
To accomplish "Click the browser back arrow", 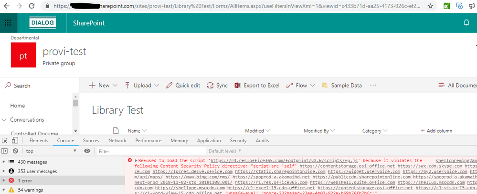I will click(6, 6).
